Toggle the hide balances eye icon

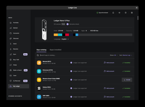point(119,13)
